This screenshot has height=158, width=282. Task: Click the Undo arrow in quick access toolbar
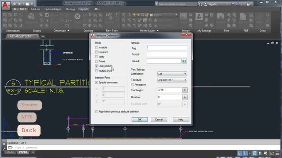coord(19,4)
